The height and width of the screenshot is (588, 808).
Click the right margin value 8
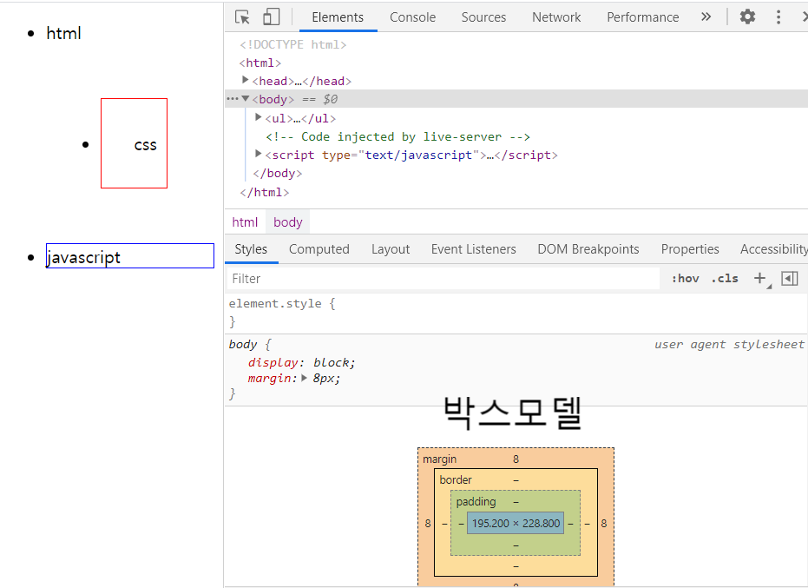coord(604,524)
